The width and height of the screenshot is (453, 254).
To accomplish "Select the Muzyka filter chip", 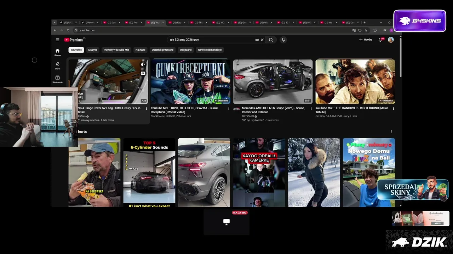I will pos(93,50).
